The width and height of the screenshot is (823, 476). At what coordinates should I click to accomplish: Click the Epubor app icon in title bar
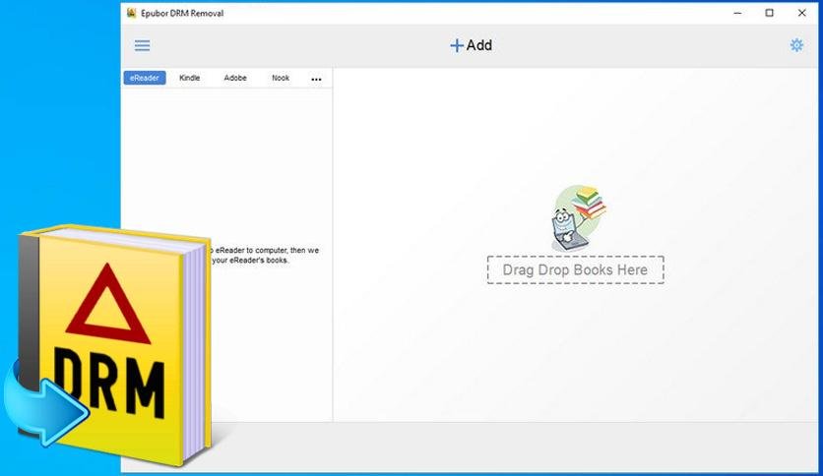click(131, 13)
